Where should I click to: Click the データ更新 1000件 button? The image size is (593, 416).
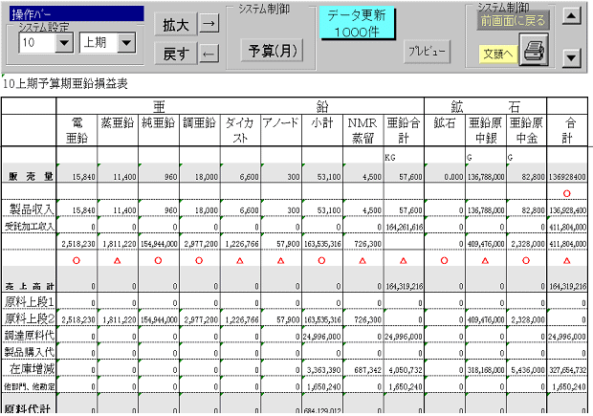357,23
